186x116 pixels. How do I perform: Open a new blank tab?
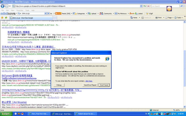[55, 18]
